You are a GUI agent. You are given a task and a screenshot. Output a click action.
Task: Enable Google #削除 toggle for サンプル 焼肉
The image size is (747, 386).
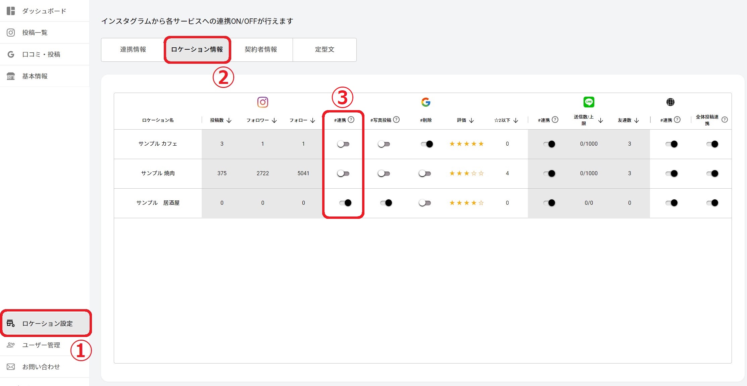(425, 174)
